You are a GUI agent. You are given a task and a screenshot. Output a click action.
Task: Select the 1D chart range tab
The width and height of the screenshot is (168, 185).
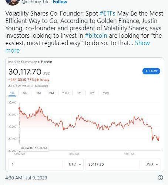12,93
